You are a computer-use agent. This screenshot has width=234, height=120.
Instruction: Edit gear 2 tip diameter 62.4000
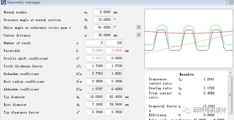click(x=115, y=97)
